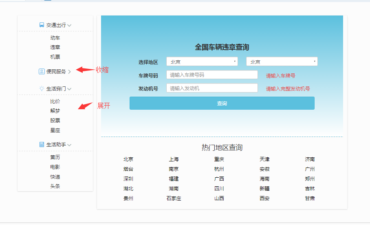370x225 pixels.
Task: Choose 石家庄 in hot regions
Action: 174,199
